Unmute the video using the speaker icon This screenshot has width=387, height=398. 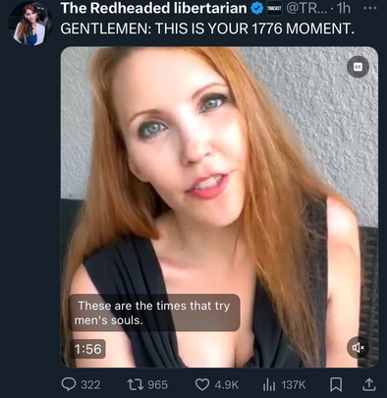coord(359,347)
